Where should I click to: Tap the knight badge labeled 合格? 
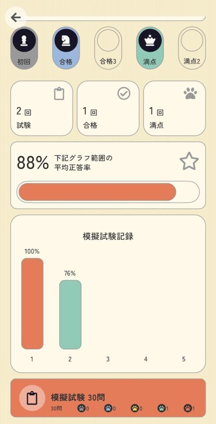click(66, 48)
